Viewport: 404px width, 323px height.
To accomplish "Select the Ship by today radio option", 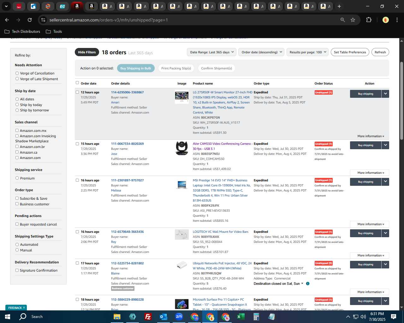I will (x=17, y=105).
